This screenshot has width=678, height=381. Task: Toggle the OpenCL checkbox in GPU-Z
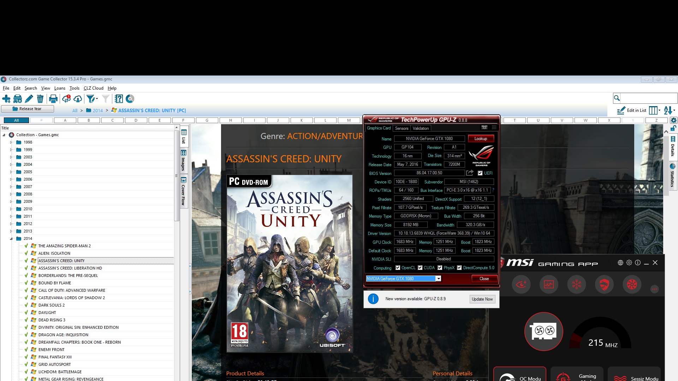pos(398,268)
